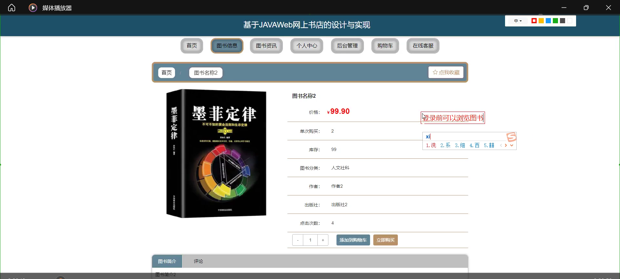
Task: Decrease quantity with the minus button
Action: [x=298, y=240]
